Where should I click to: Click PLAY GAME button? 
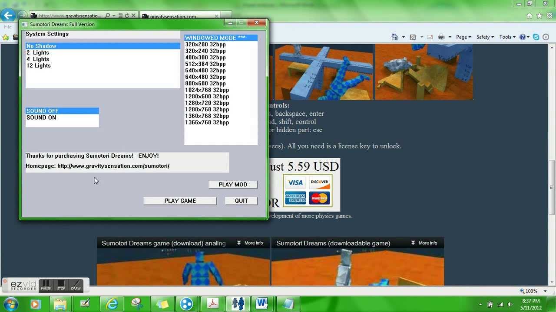pos(180,201)
